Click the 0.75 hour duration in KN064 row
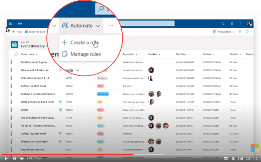 click(x=234, y=142)
